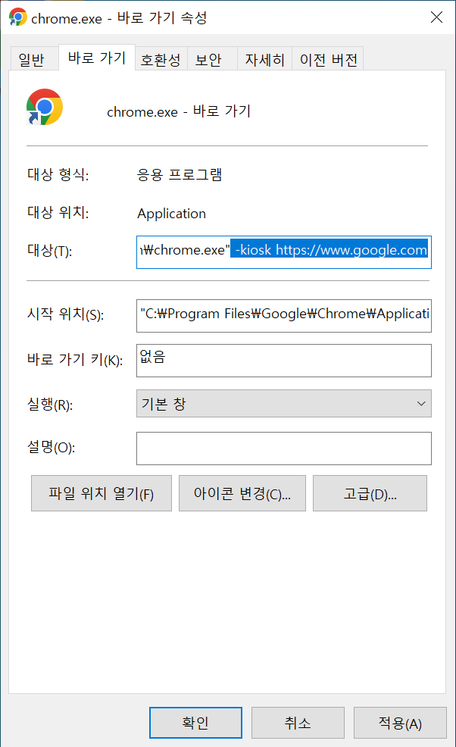The width and height of the screenshot is (456, 747).
Task: Click the 실행(R): label
Action: click(50, 405)
